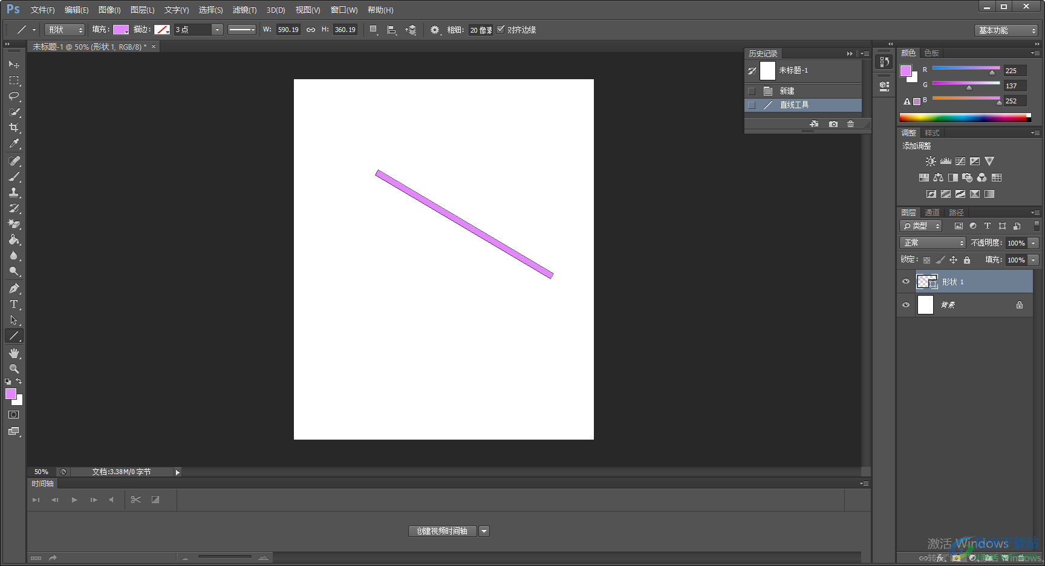Open layer filter 类型 dropdown
The image size is (1045, 566).
pos(920,226)
